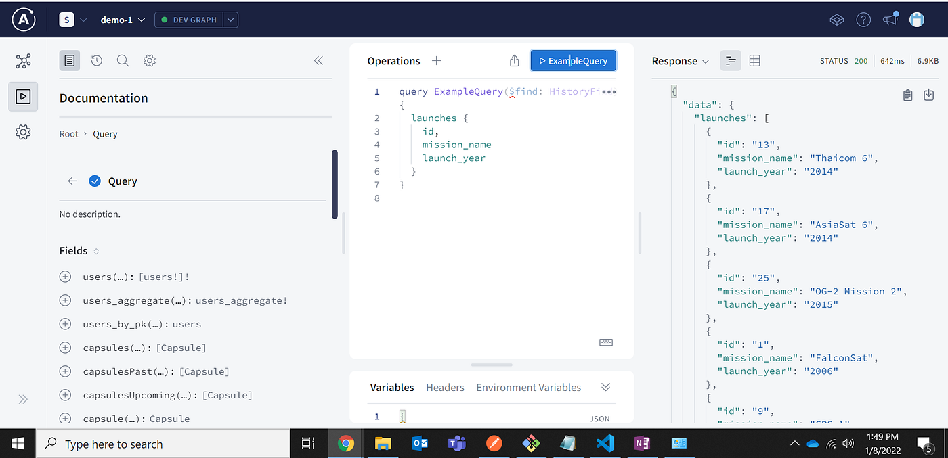
Task: Open Explorer settings gear icon
Action: pos(150,61)
